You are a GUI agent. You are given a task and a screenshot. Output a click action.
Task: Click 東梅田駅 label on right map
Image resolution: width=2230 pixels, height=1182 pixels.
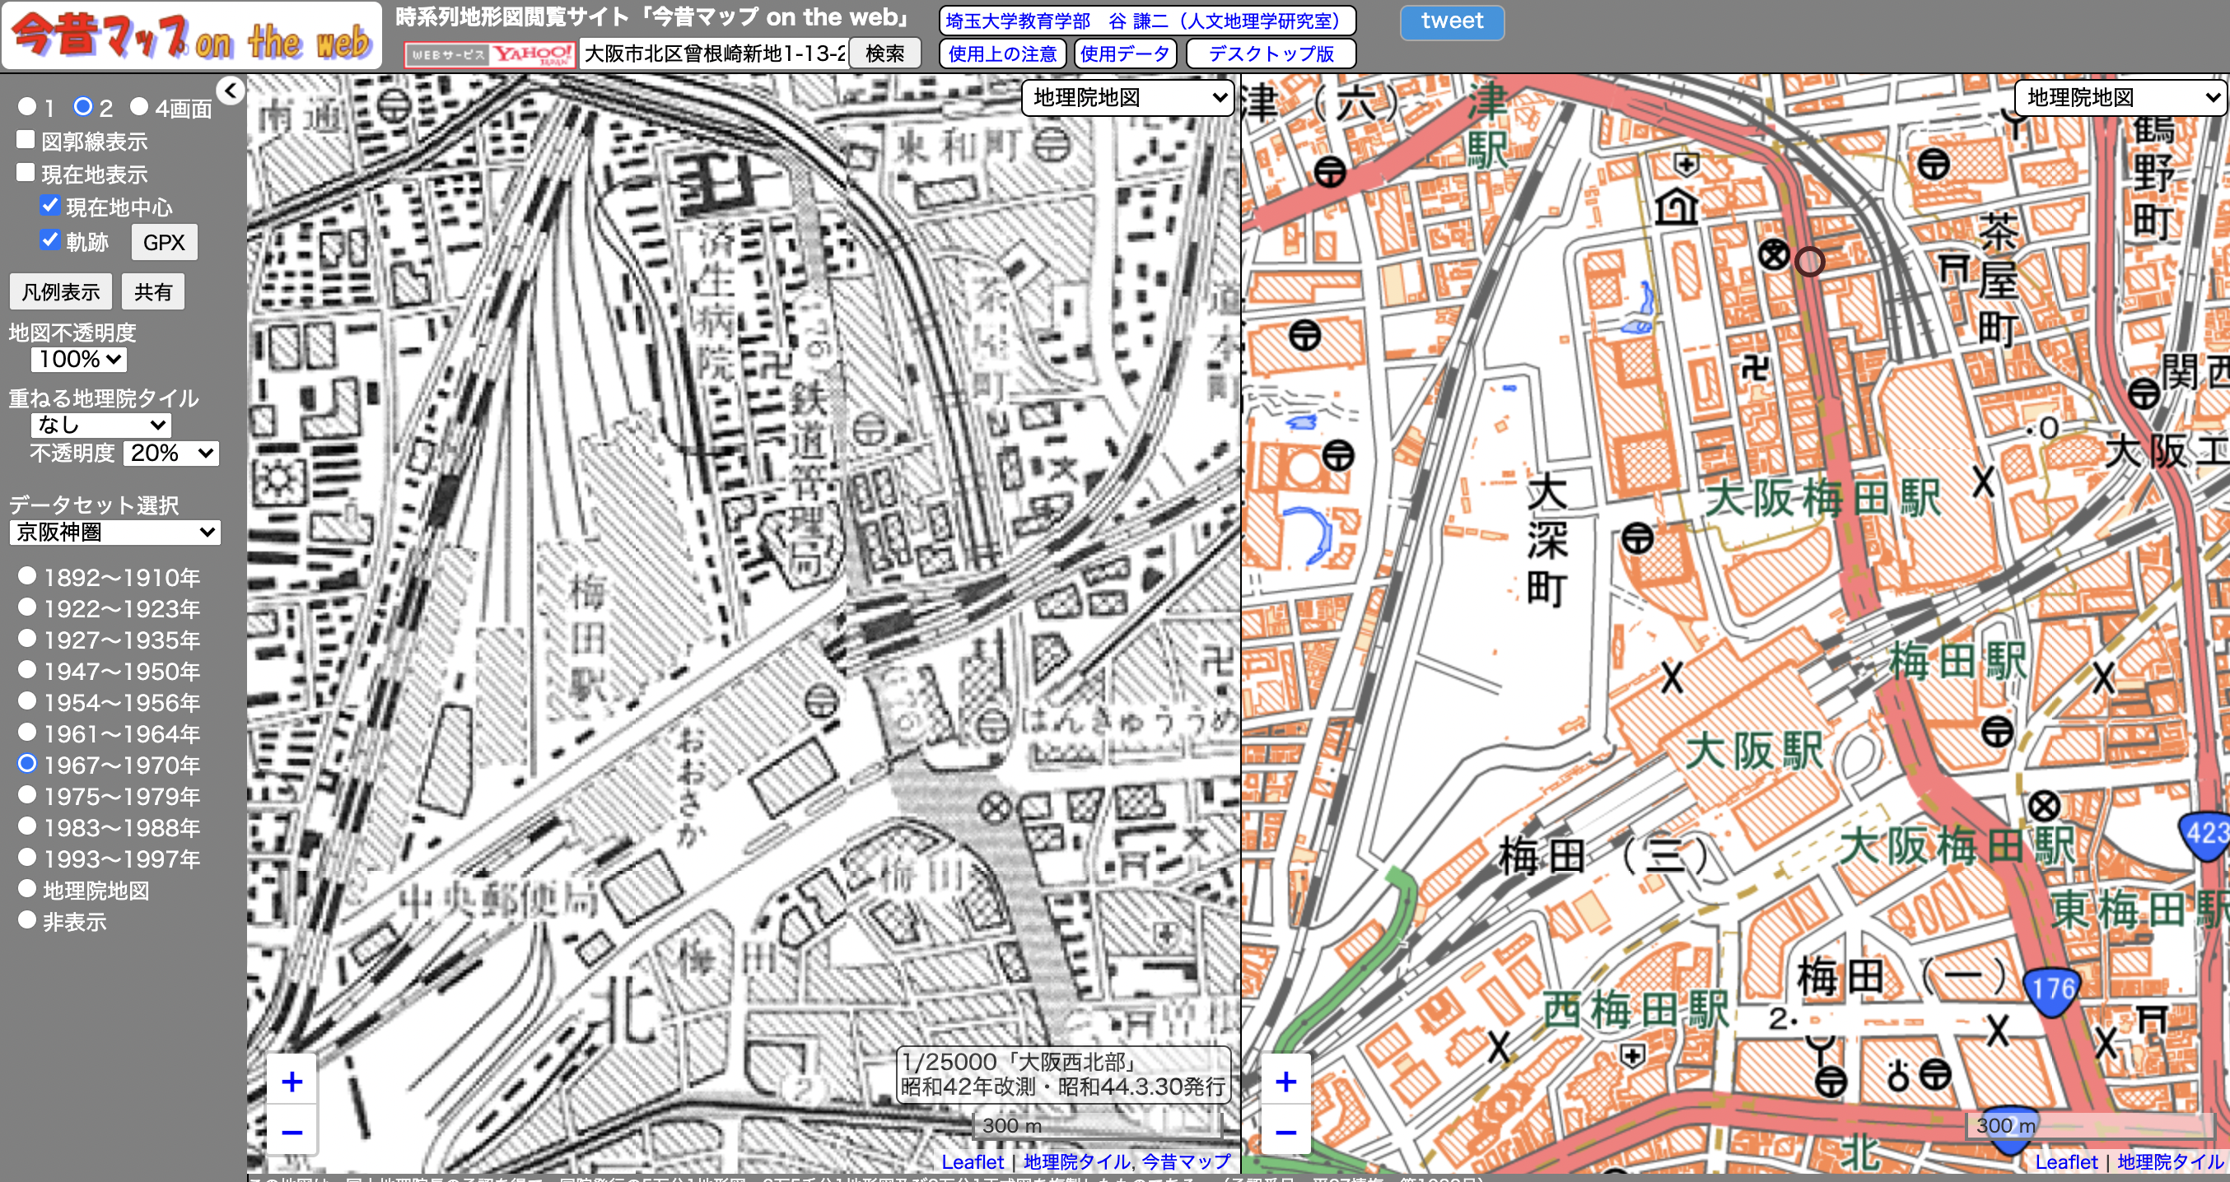tap(2140, 910)
